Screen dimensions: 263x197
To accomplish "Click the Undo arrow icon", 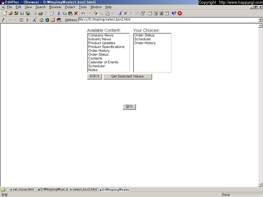I will [x=83, y=13].
